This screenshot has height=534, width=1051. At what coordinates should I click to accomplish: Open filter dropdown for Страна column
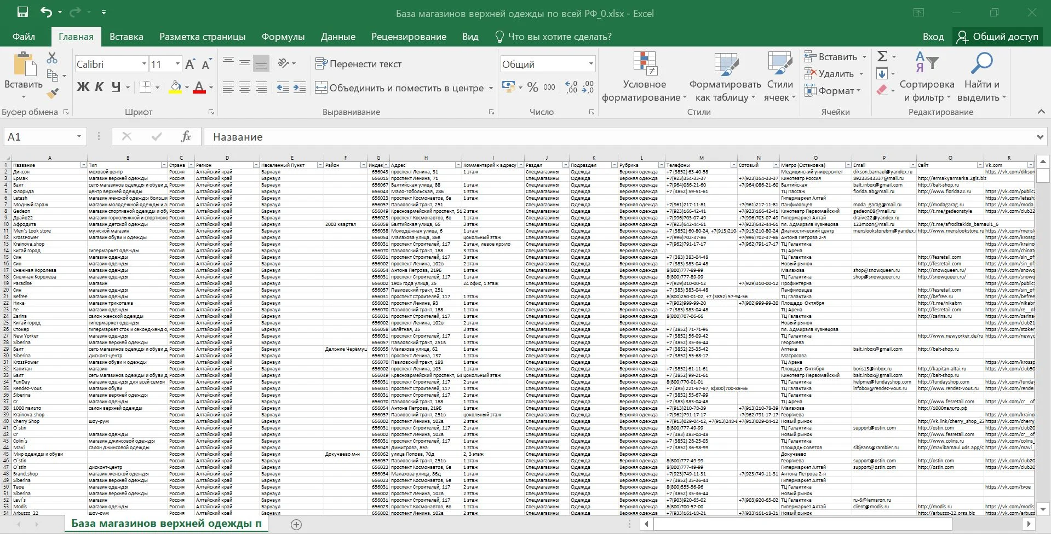tap(191, 165)
